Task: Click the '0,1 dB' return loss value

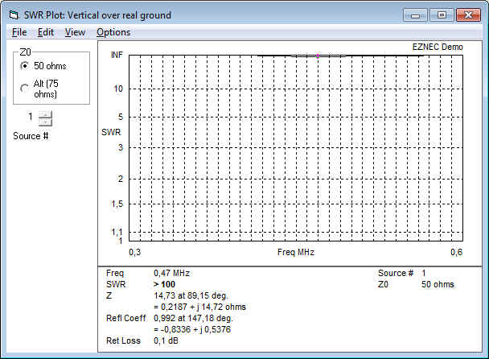Action: [166, 340]
